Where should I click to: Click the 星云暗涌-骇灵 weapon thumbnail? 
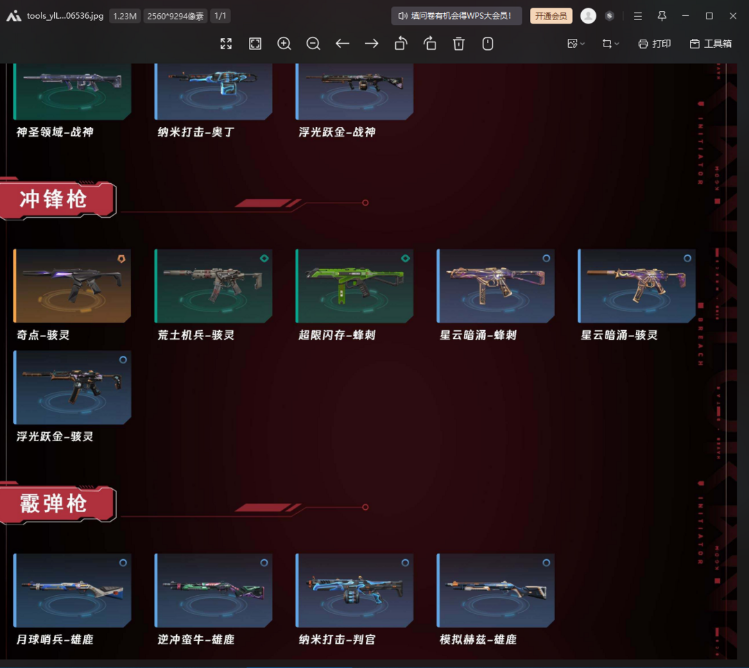tap(637, 286)
